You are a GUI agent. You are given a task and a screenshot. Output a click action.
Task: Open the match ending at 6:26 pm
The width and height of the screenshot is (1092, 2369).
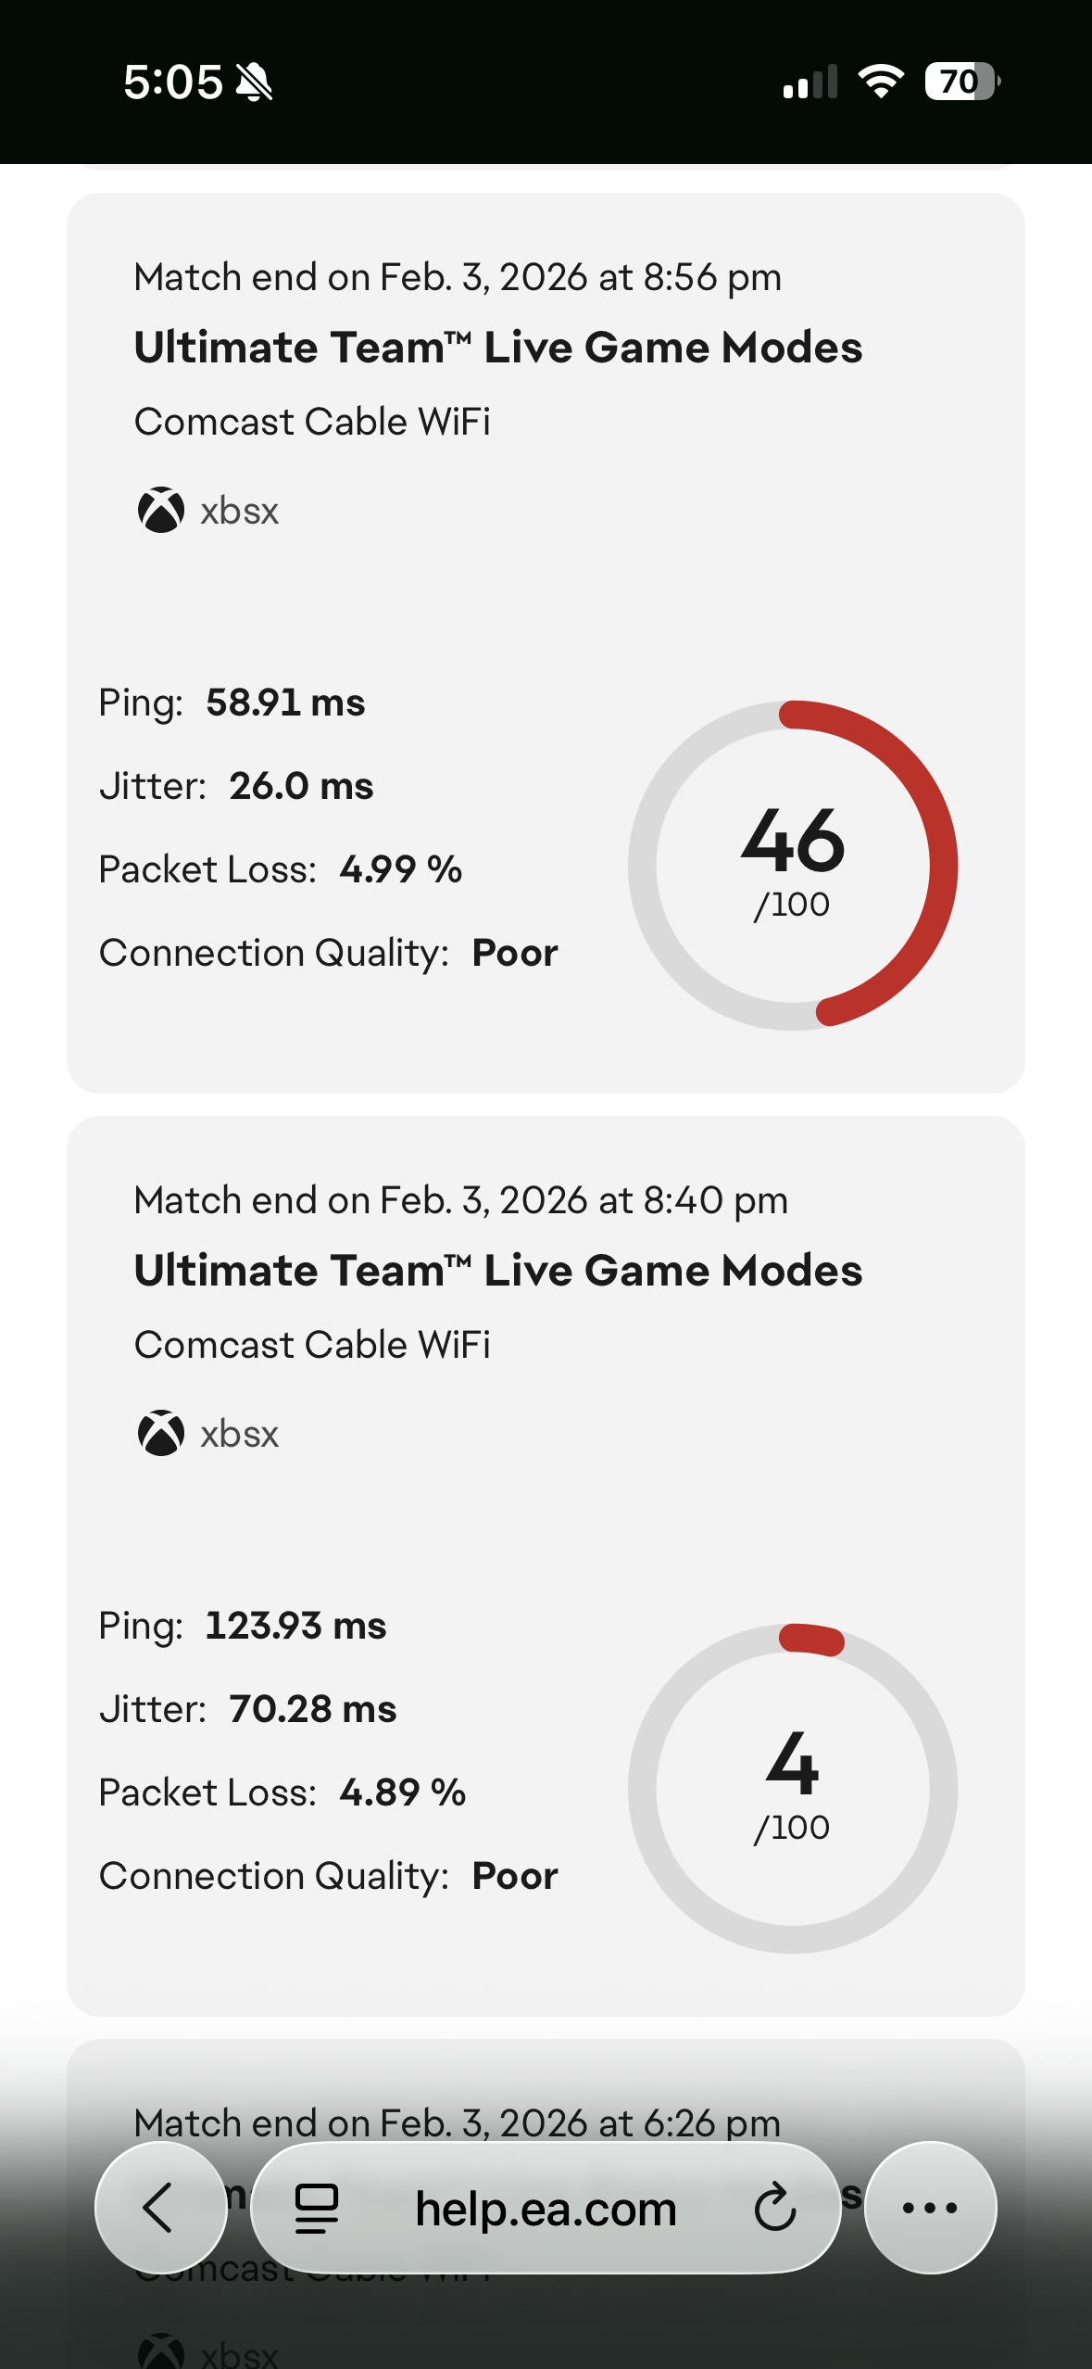457,2122
